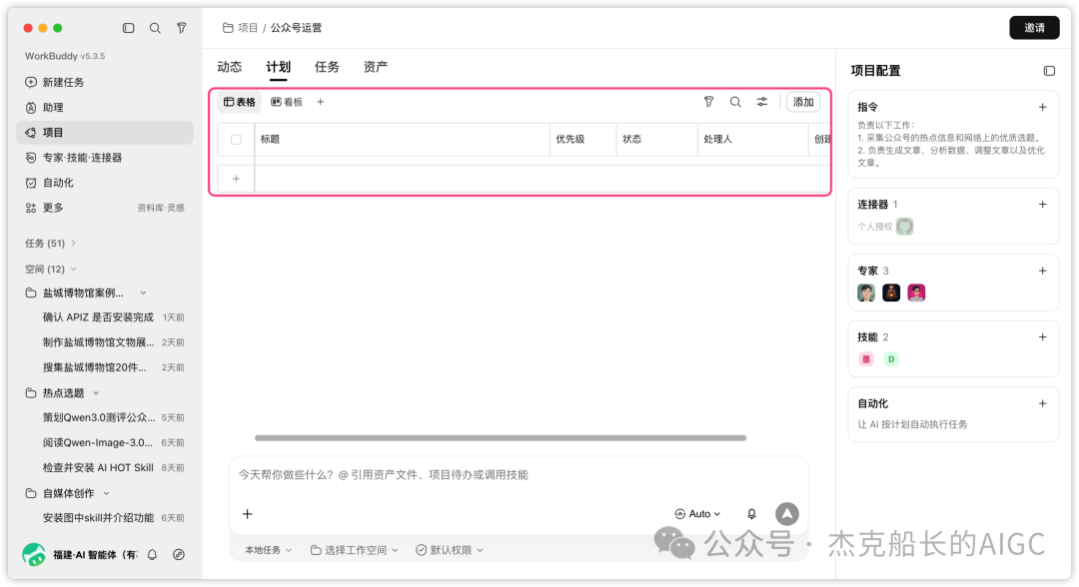1079x587 pixels.
Task: Select the second expert avatar
Action: click(891, 293)
